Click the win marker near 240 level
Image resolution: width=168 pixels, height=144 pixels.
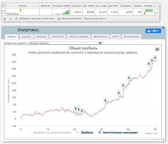pos(129,78)
